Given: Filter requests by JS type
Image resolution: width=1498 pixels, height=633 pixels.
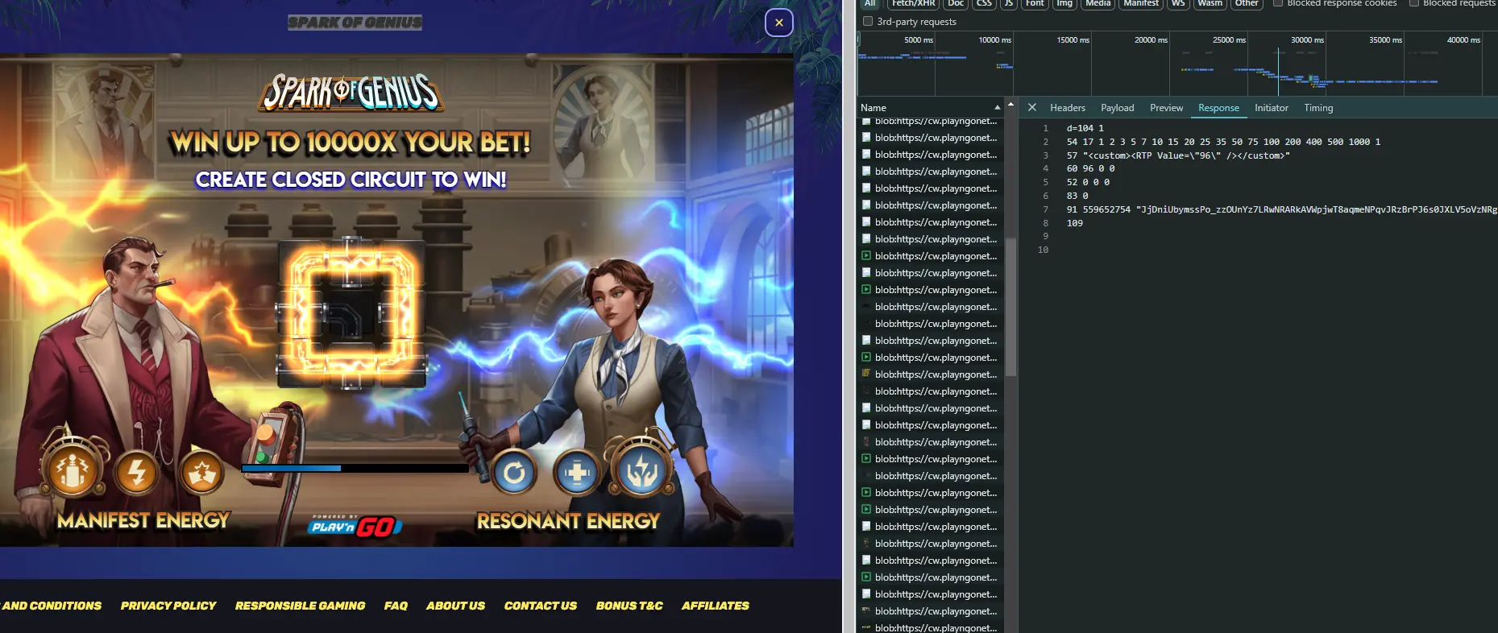Looking at the screenshot, I should click(x=1008, y=3).
